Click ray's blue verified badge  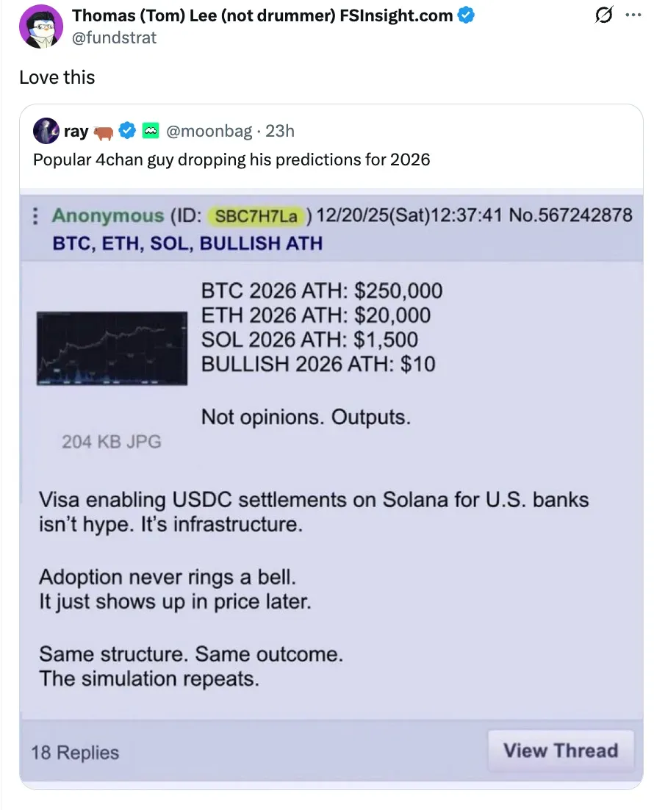126,131
